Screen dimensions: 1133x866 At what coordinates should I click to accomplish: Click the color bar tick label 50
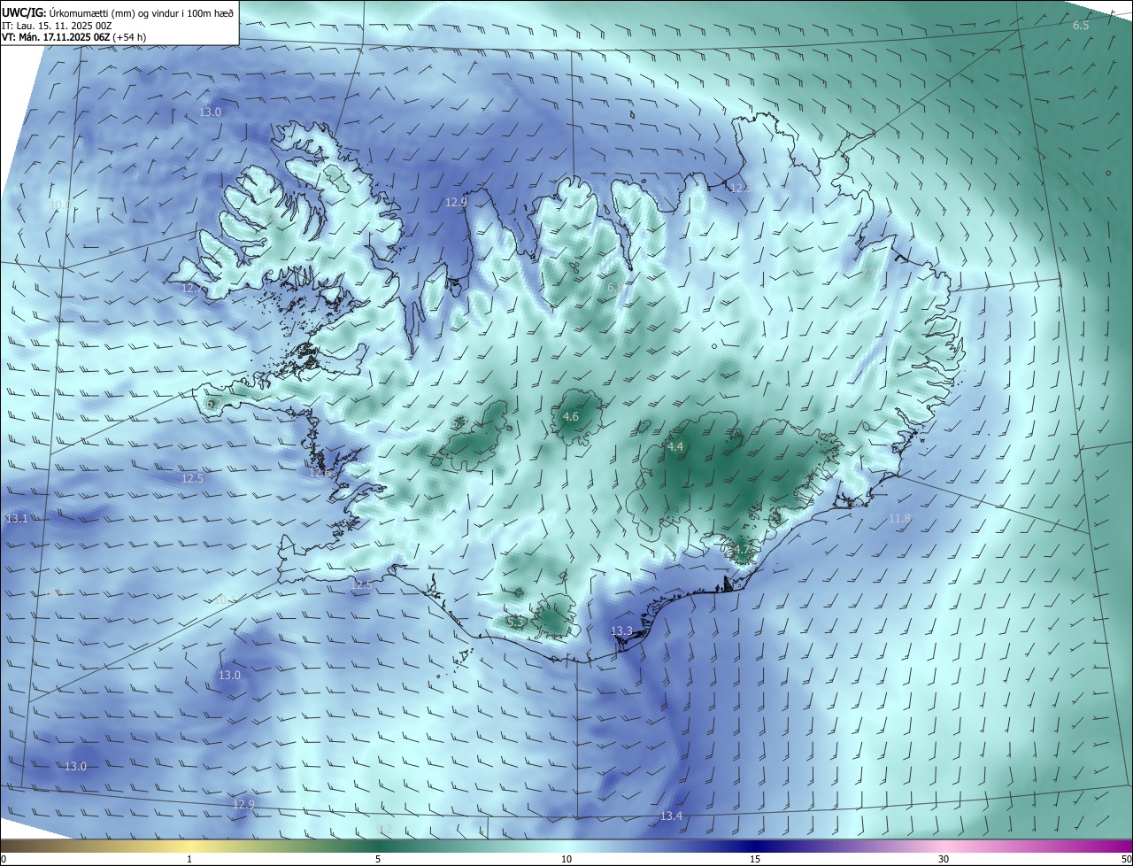[1126, 859]
